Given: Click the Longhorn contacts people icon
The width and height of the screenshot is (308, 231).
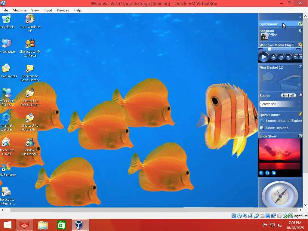Looking at the screenshot, I should pos(300,31).
